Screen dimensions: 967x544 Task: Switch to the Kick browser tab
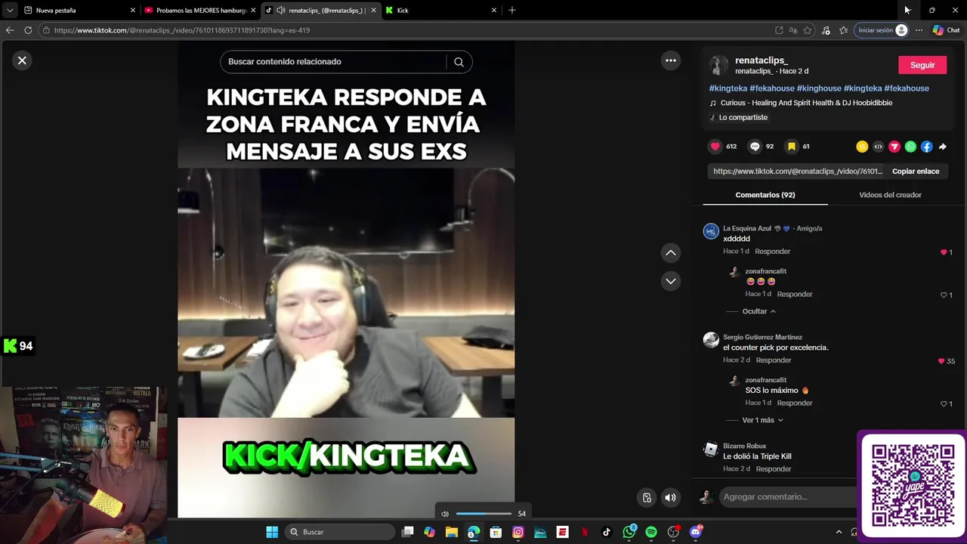coord(442,11)
